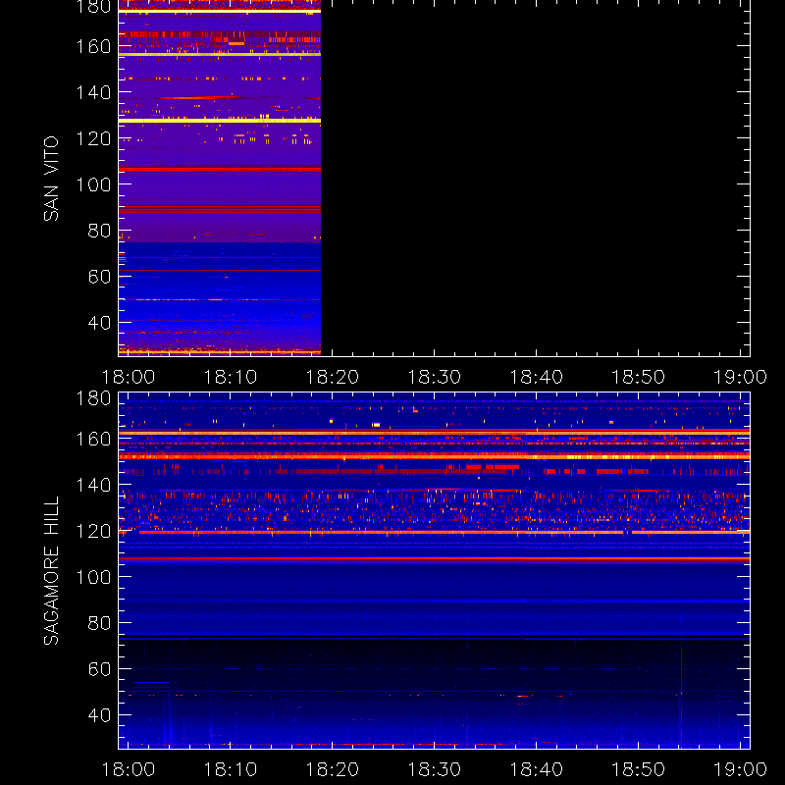Select the 18:50 time label under San Vito plot
This screenshot has height=785, width=785.
coord(639,377)
